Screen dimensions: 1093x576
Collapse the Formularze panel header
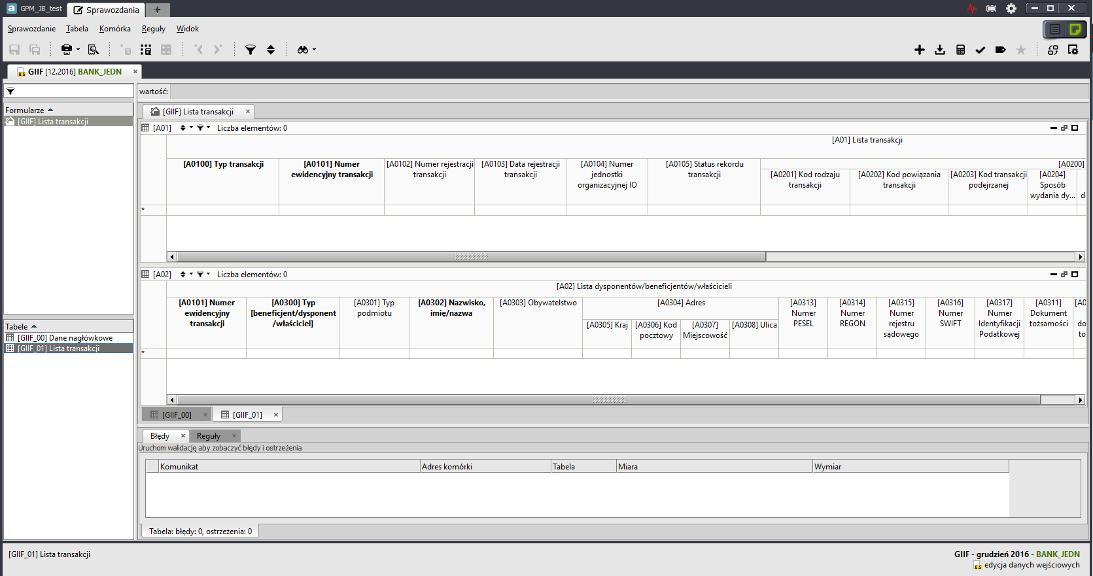pyautogui.click(x=68, y=110)
